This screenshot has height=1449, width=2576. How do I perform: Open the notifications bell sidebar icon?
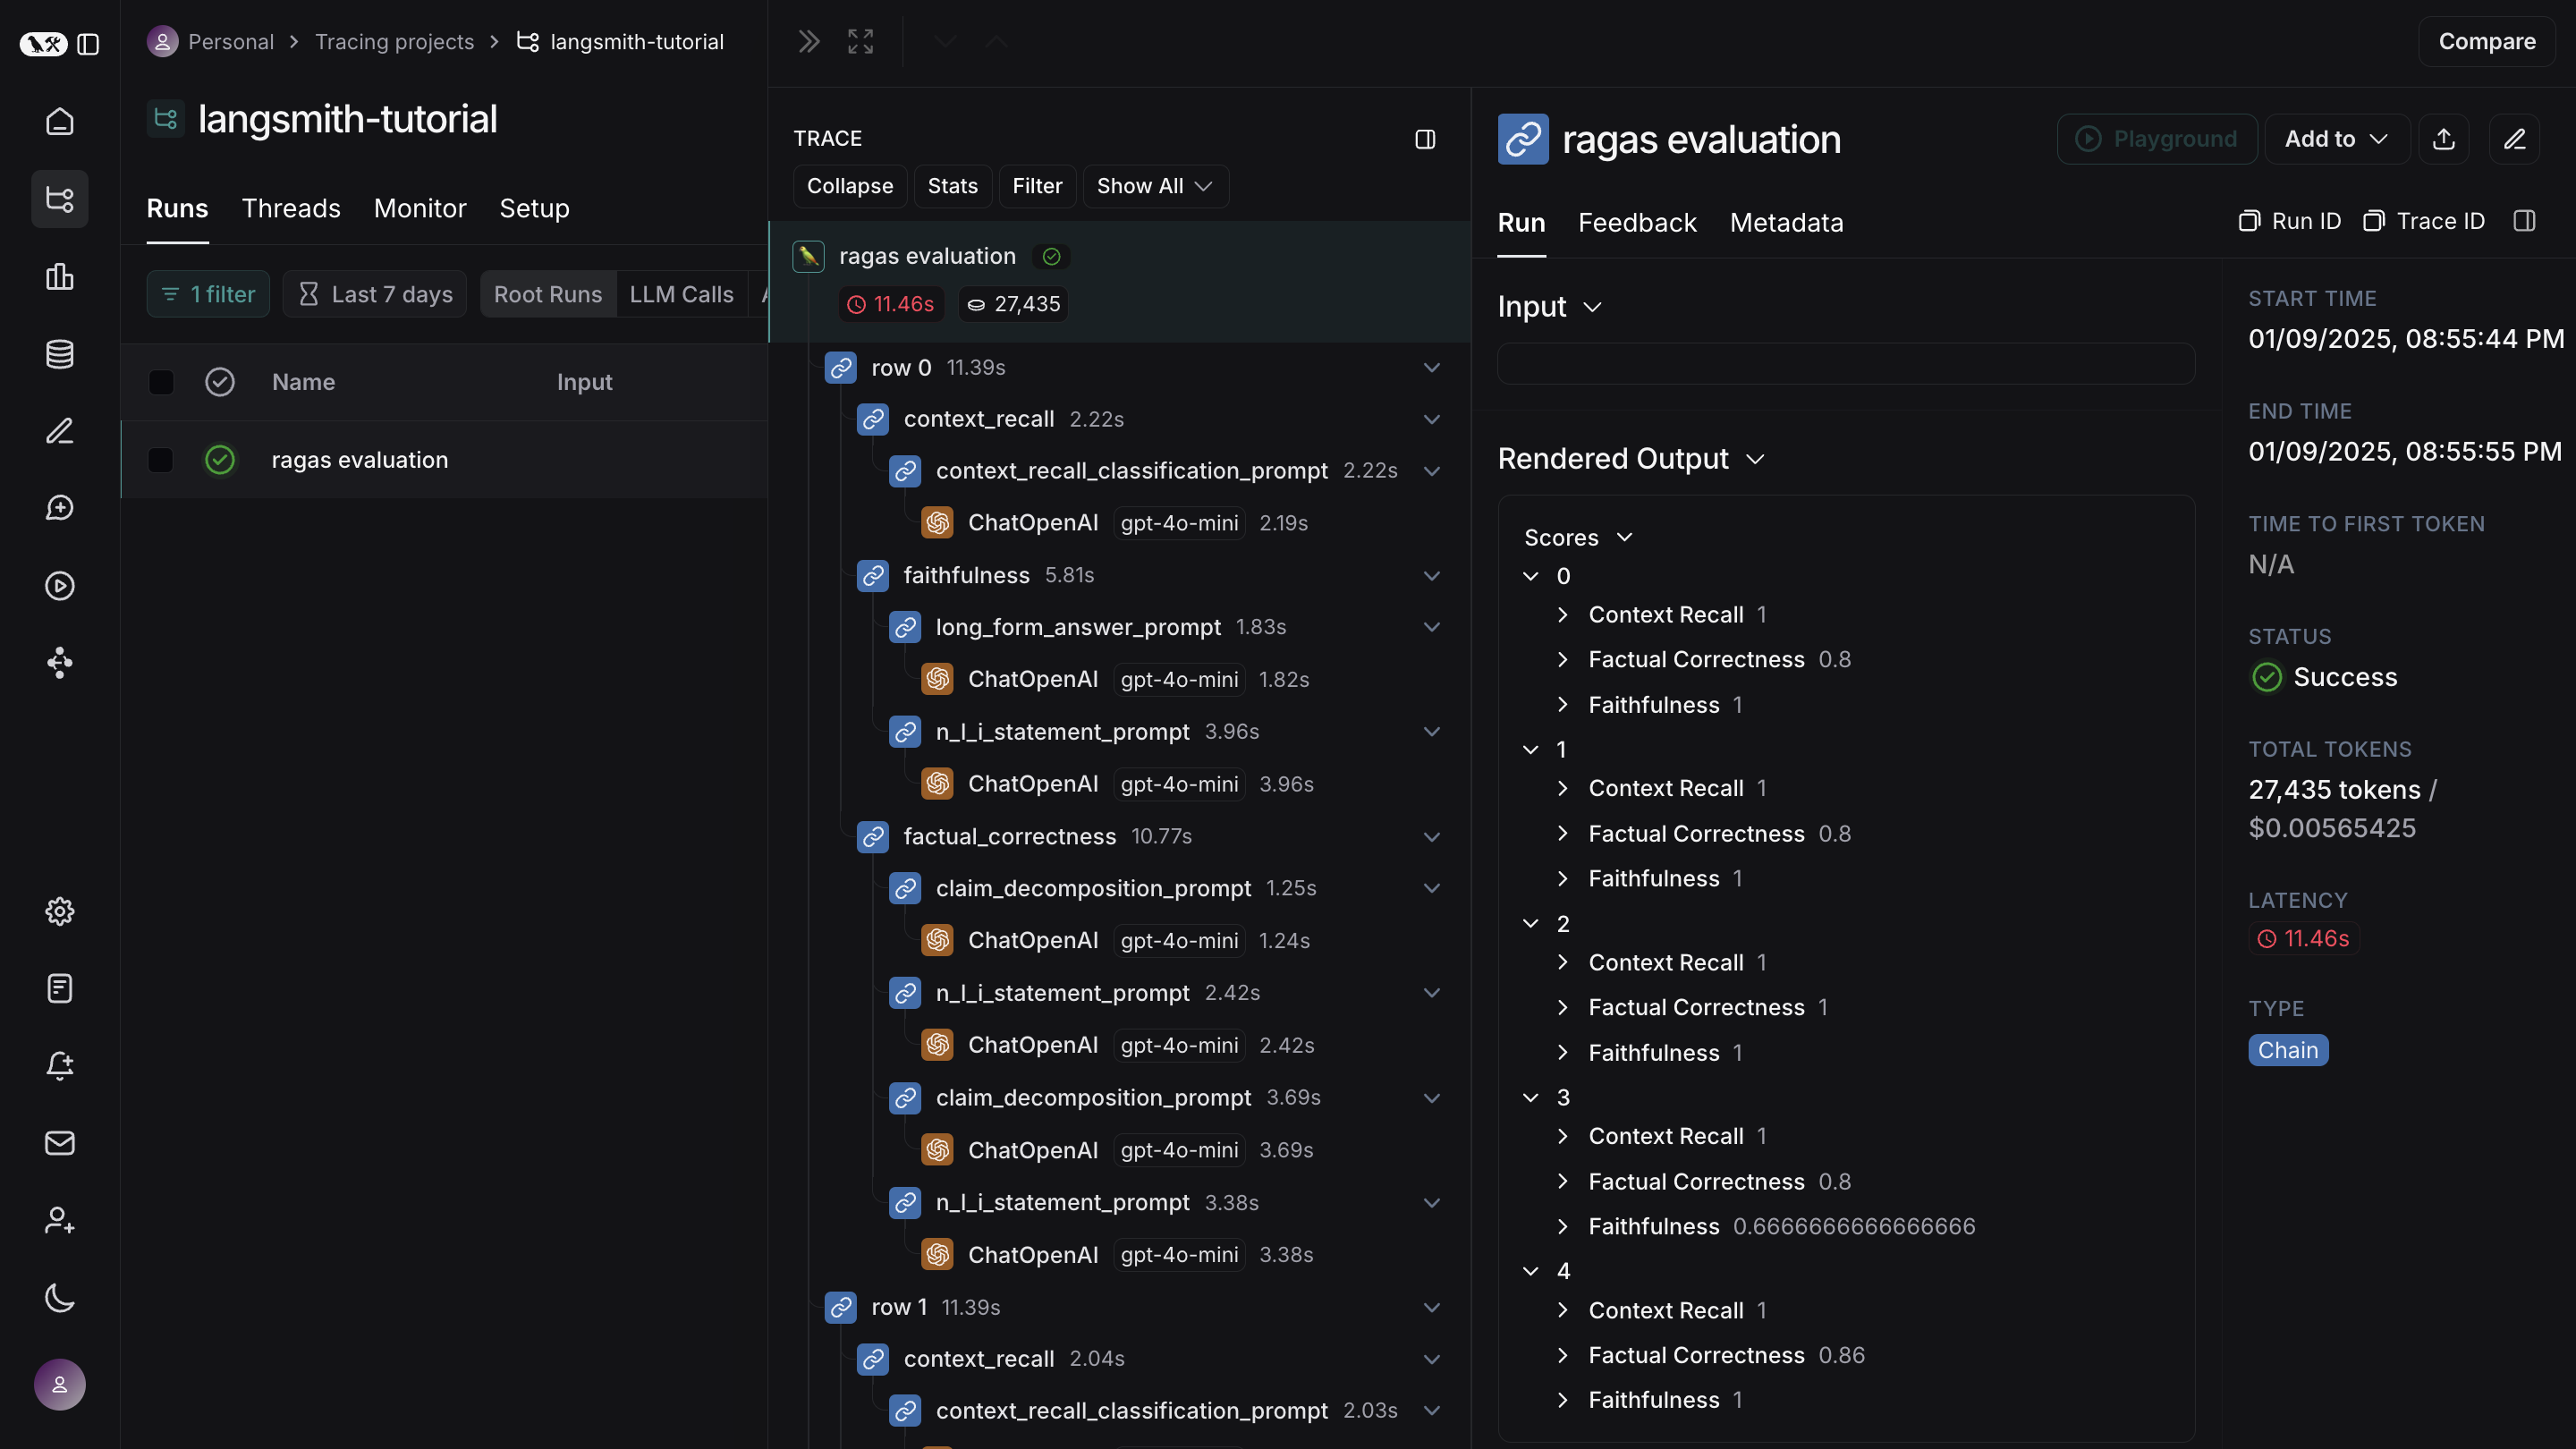60,1066
